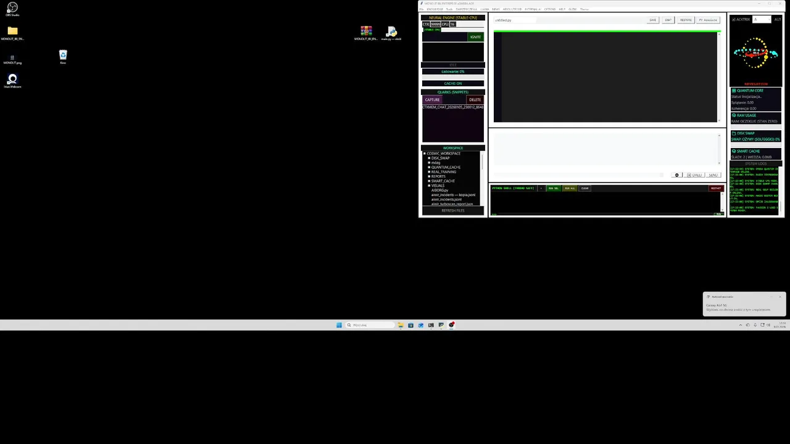Image resolution: width=790 pixels, height=444 pixels.
Task: Open the NEWS menu
Action: click(496, 9)
